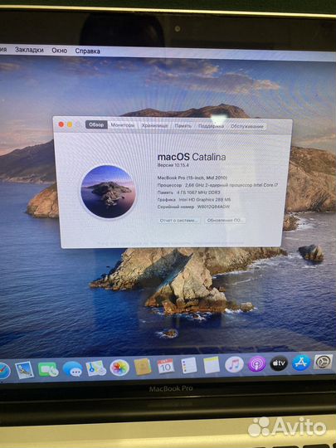
Task: Minimize the About This Mac window
Action: (x=70, y=124)
